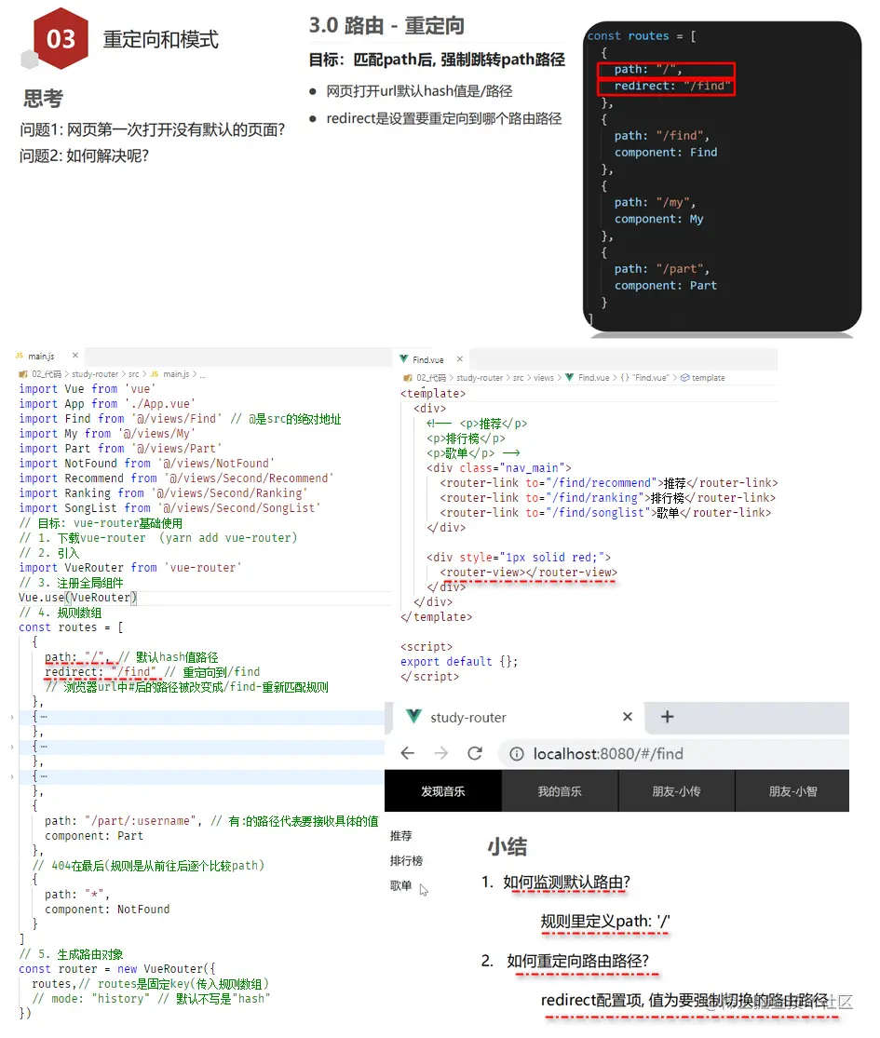
Task: Click the export default {}; line
Action: click(459, 662)
